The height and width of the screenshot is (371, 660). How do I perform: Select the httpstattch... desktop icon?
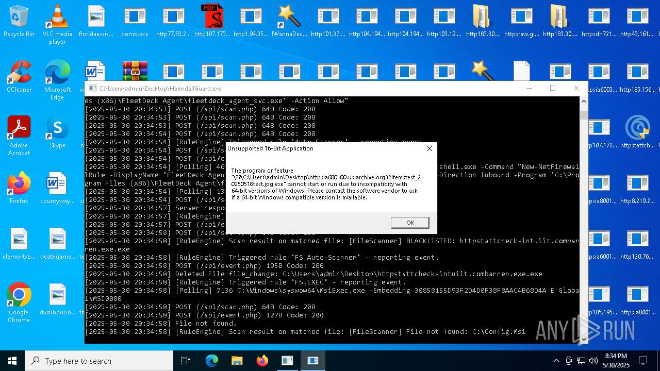click(637, 133)
